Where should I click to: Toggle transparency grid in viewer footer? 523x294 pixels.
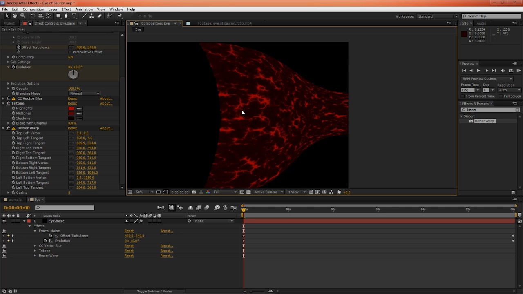pos(248,192)
